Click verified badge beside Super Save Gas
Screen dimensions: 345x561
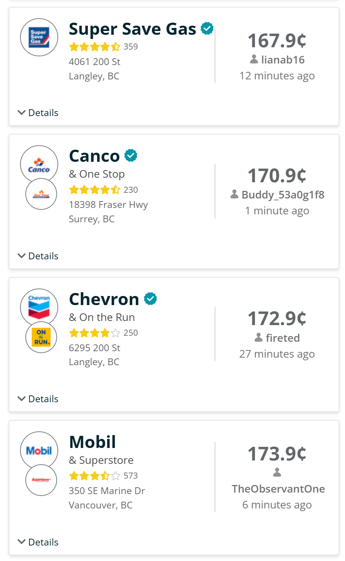coord(207,28)
